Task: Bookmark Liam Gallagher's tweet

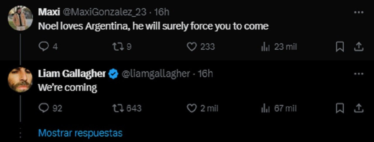Action: [340, 108]
